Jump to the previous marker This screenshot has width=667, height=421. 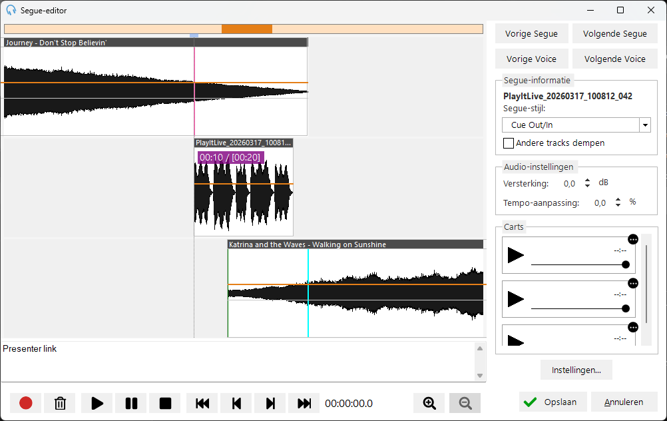click(x=236, y=403)
